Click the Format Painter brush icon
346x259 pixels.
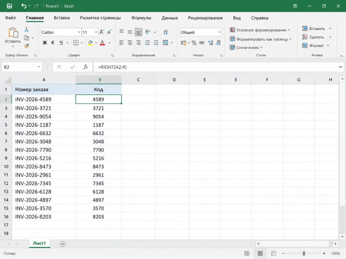click(26, 46)
